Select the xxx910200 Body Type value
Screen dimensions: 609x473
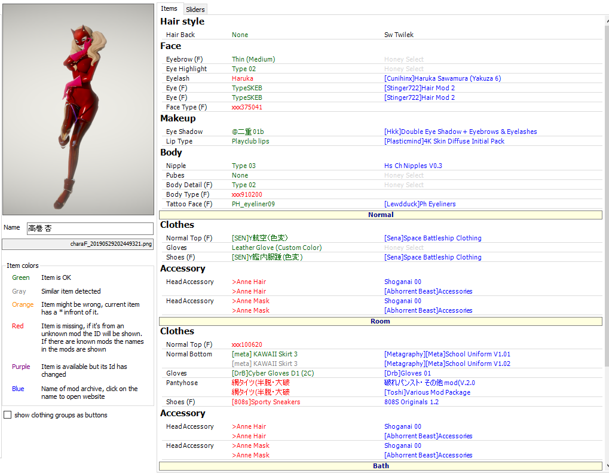pos(247,194)
